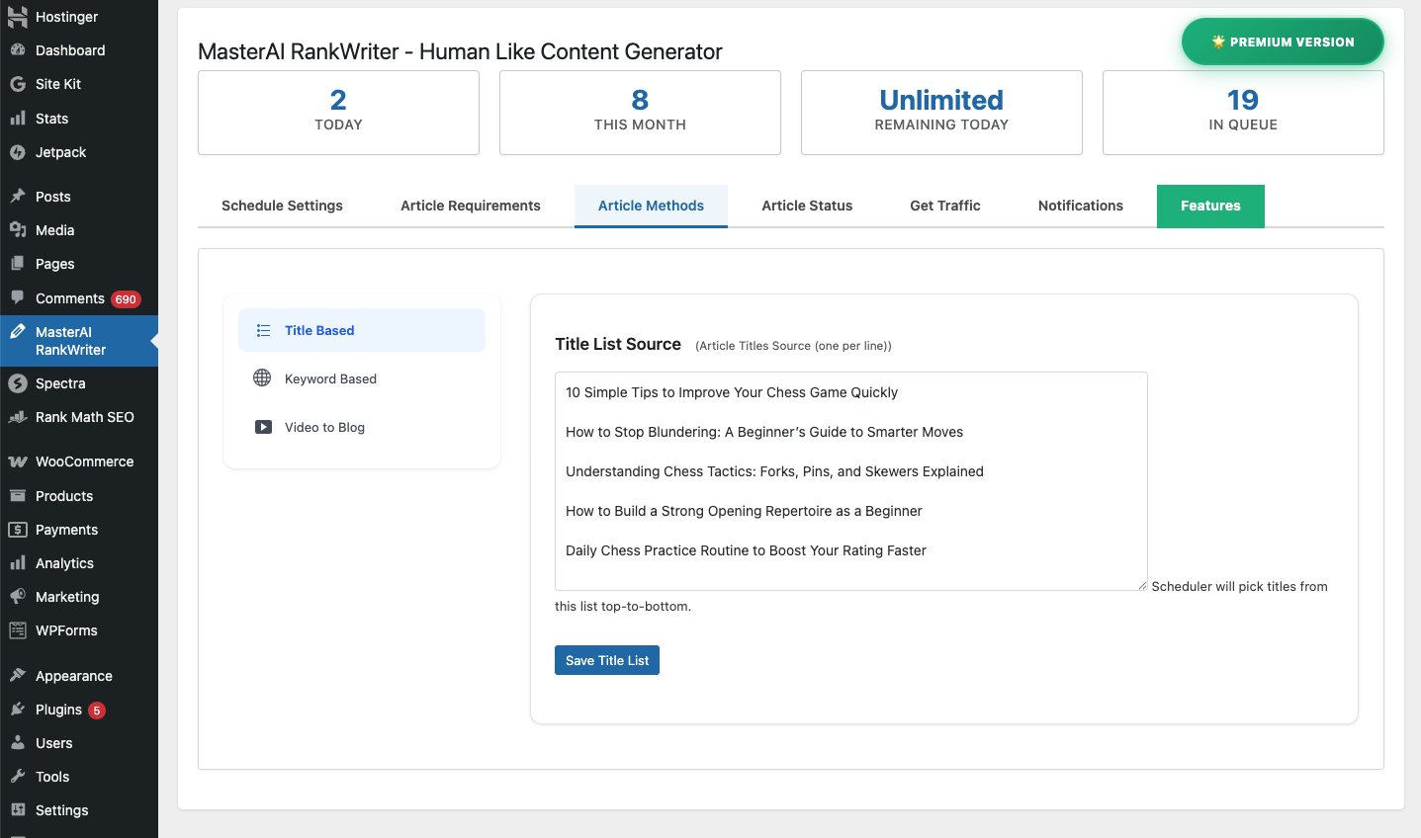Screen dimensions: 1421x838
Task: Click the Premium Version button
Action: (1283, 42)
